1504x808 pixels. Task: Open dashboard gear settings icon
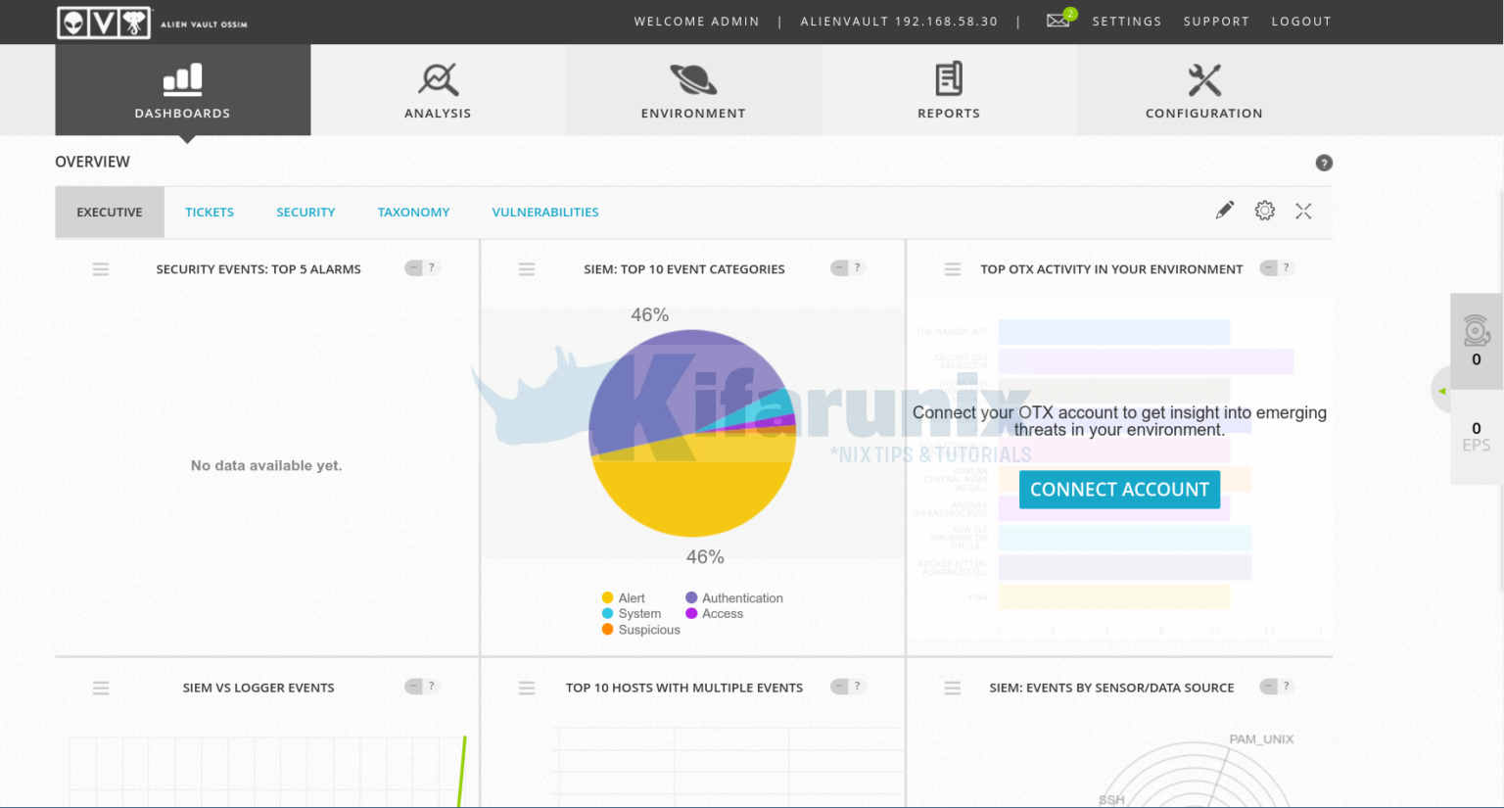pyautogui.click(x=1264, y=211)
